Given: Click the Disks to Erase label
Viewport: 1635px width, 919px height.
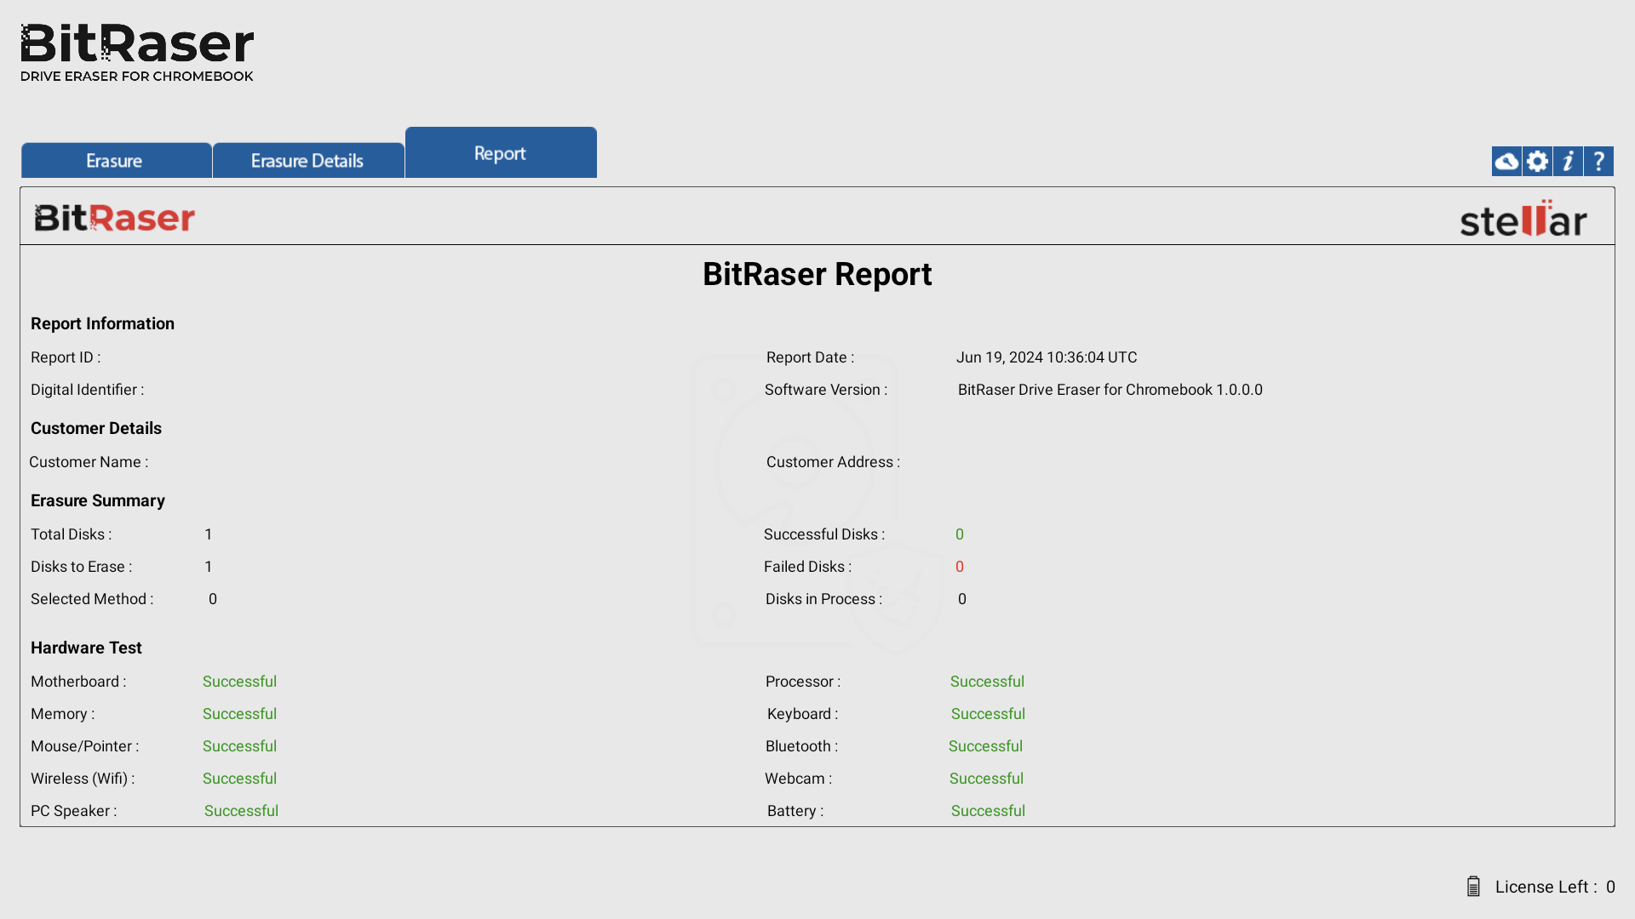Looking at the screenshot, I should (81, 567).
